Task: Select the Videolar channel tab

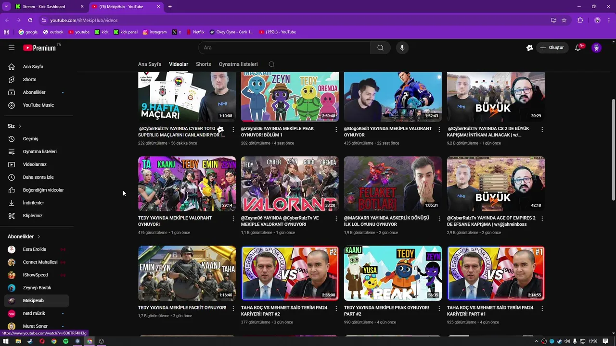Action: tap(179, 64)
